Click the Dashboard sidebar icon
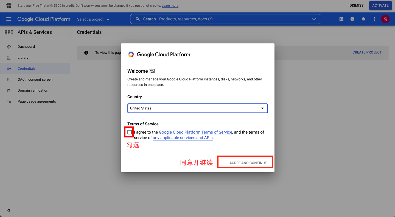Screen dimensions: 395x217 click(x=9, y=47)
